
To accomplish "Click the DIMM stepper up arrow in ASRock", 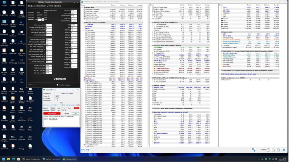I will pyautogui.click(x=43, y=19).
